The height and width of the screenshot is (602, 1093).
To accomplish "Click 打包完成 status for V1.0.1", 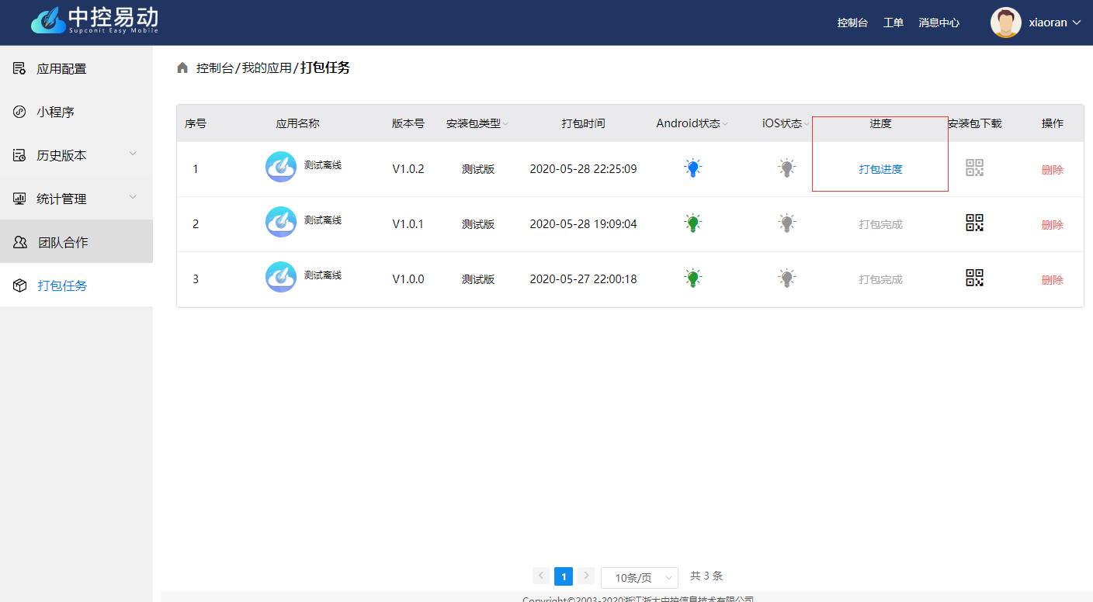I will click(x=880, y=224).
